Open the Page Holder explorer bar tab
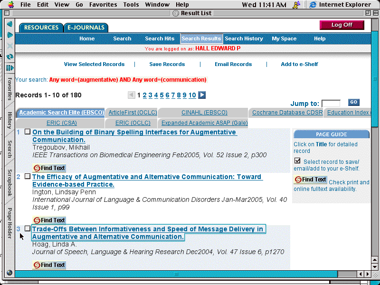 coord(9,223)
